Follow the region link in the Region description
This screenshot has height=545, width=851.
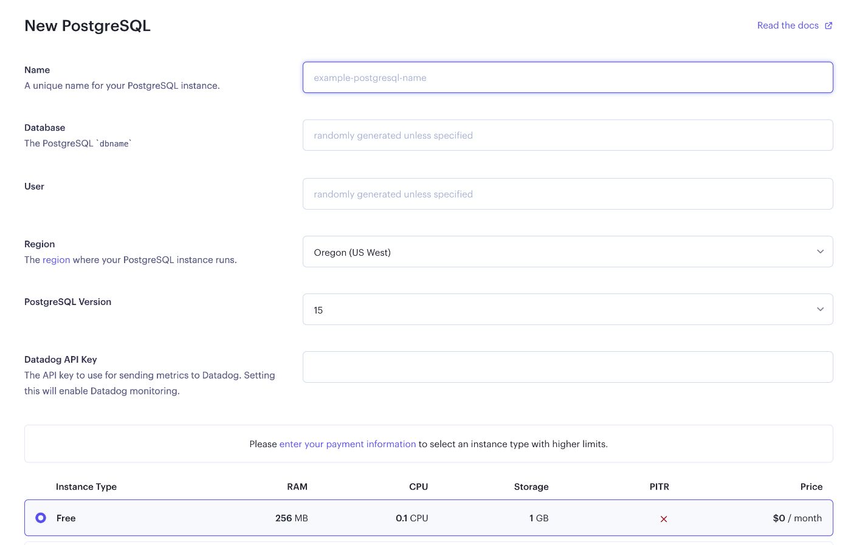pyautogui.click(x=56, y=259)
